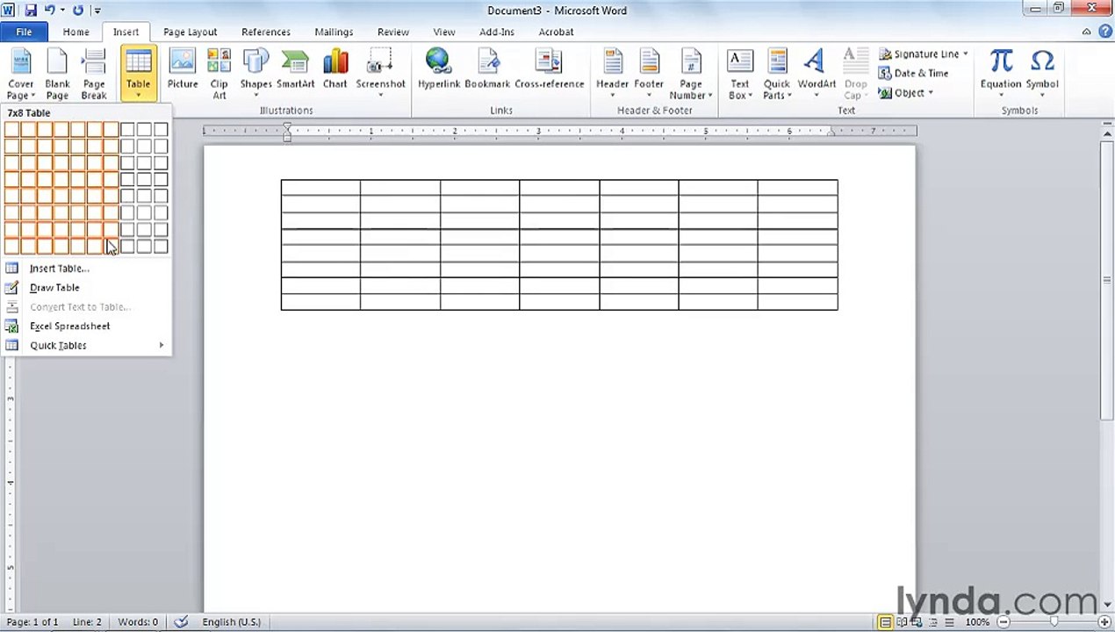Choose Insert Table... from menu
Viewport: 1115px width, 632px height.
pos(86,269)
